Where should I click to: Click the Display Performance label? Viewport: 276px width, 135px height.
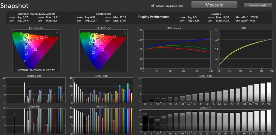pos(154,17)
